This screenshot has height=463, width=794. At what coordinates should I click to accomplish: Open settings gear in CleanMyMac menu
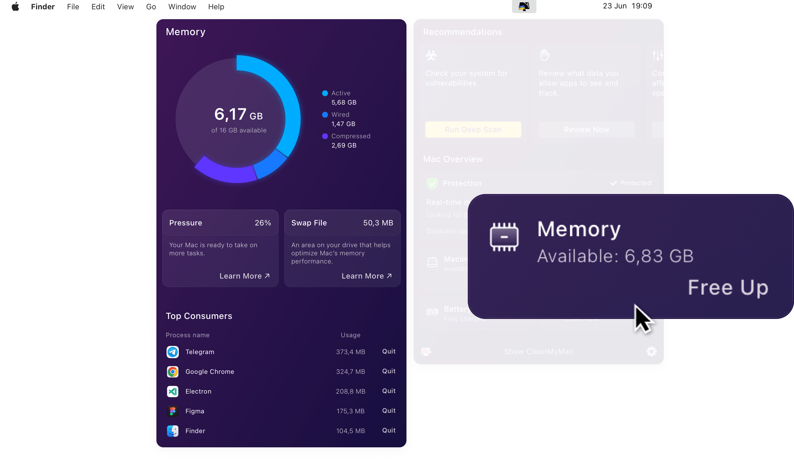click(651, 351)
